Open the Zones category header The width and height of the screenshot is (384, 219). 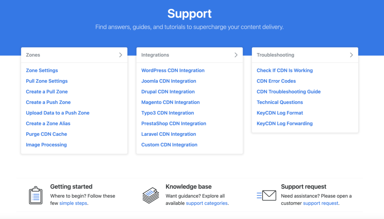tap(33, 55)
